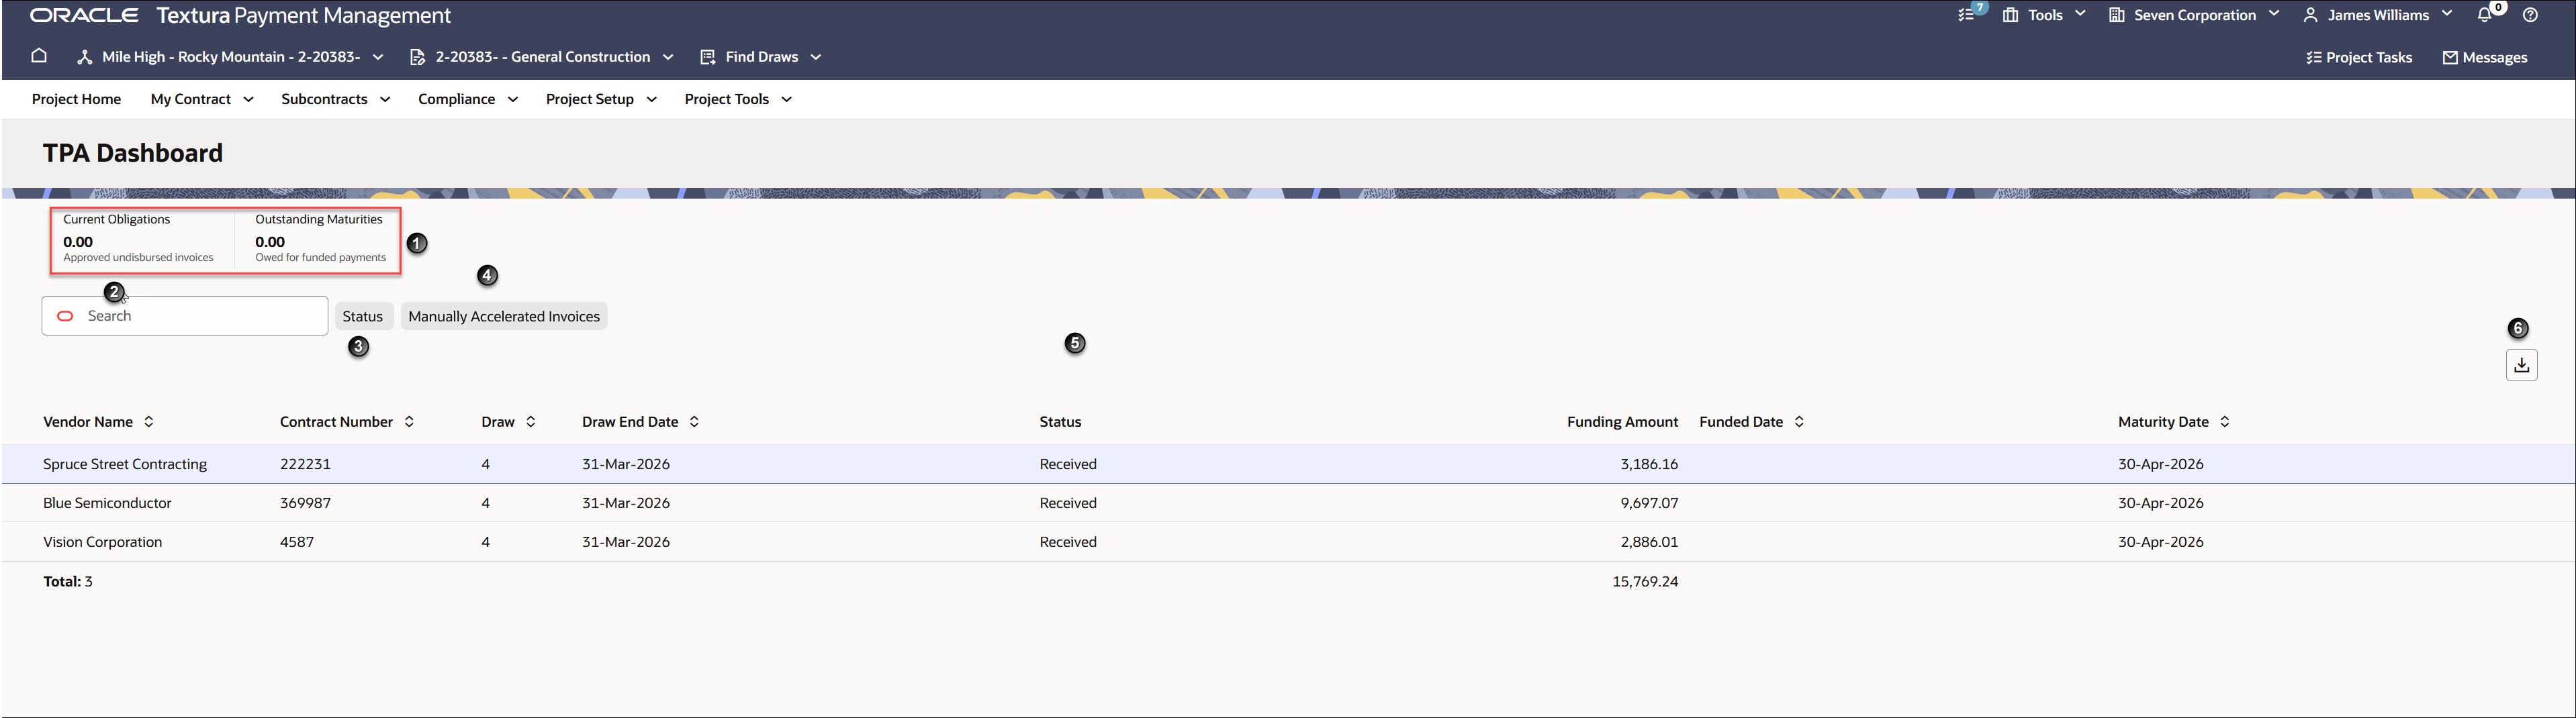
Task: Open Messages link
Action: tap(2485, 57)
